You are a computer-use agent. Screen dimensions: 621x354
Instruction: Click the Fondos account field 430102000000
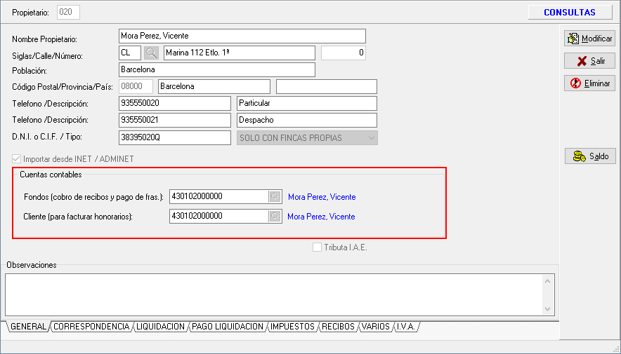point(219,196)
